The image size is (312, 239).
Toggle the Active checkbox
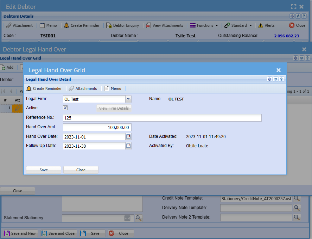pos(65,108)
